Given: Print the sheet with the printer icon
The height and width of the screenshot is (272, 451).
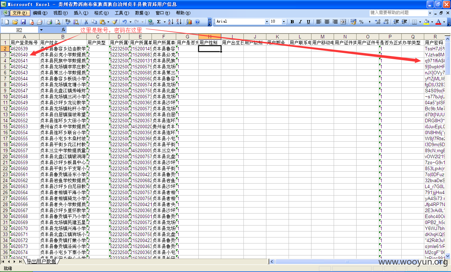Looking at the screenshot, I should coord(49,22).
